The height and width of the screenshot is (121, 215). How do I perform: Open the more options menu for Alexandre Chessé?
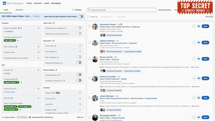pos(194,26)
